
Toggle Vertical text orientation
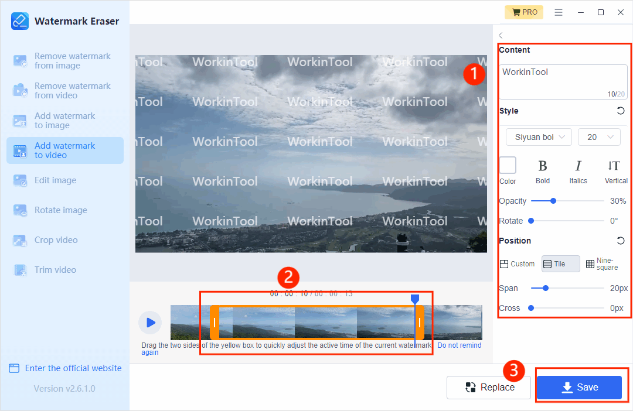(x=614, y=166)
